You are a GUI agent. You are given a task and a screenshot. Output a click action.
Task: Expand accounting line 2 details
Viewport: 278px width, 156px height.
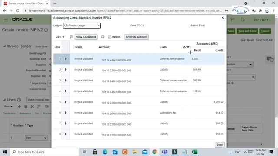click(x=66, y=69)
